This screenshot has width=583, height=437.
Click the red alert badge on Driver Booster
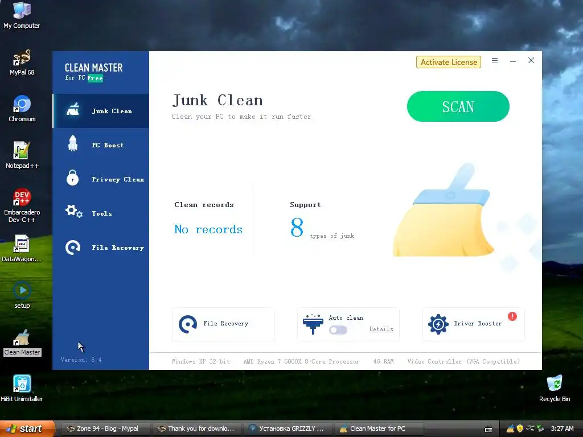coord(512,316)
